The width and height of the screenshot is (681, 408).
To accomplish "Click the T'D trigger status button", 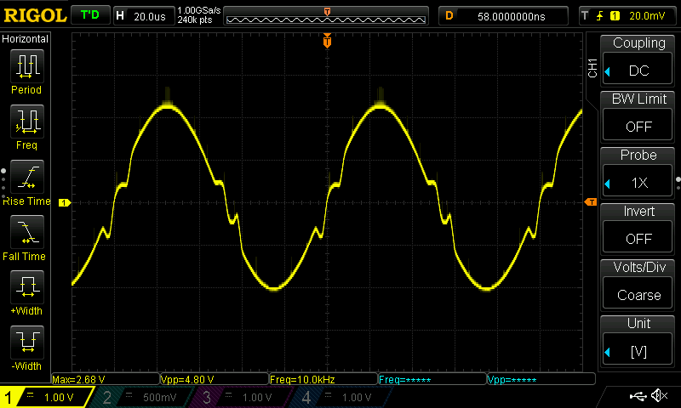I will (x=89, y=15).
